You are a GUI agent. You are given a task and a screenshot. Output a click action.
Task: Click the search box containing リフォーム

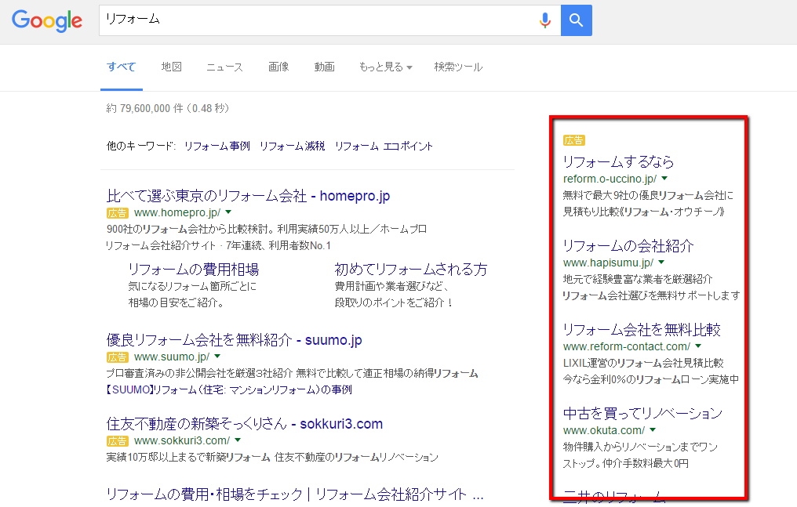tap(314, 20)
